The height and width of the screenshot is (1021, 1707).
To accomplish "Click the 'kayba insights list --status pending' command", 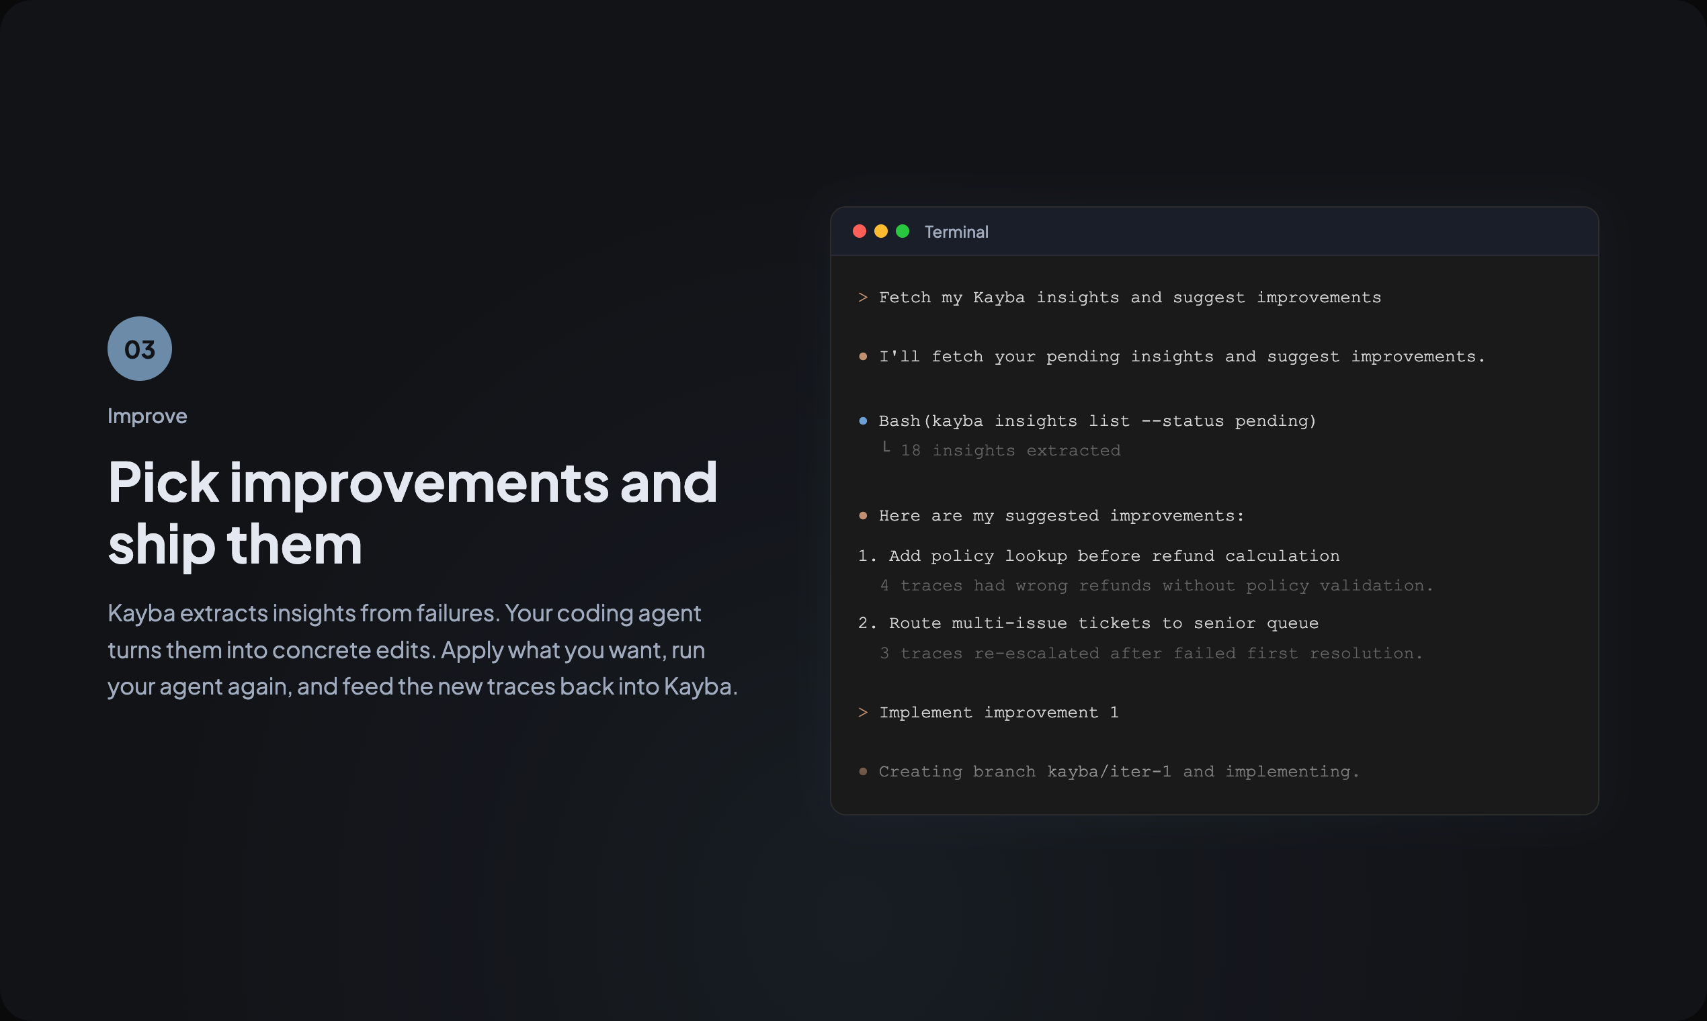I will [1120, 421].
